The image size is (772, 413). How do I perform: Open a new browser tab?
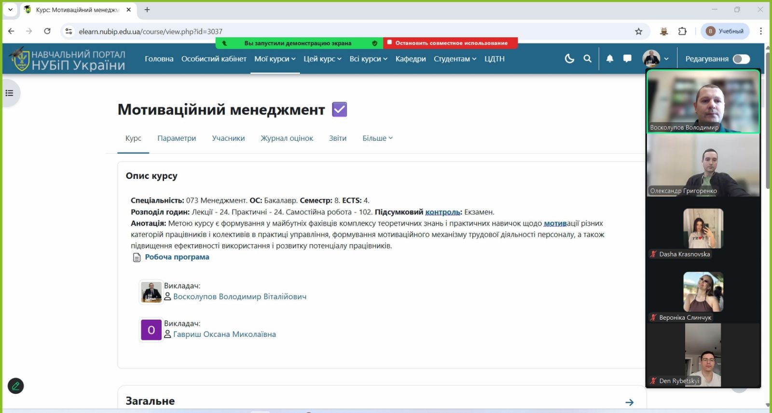click(x=147, y=10)
